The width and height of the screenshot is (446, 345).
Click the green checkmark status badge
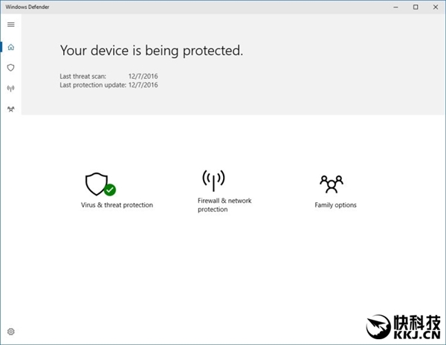coord(110,190)
